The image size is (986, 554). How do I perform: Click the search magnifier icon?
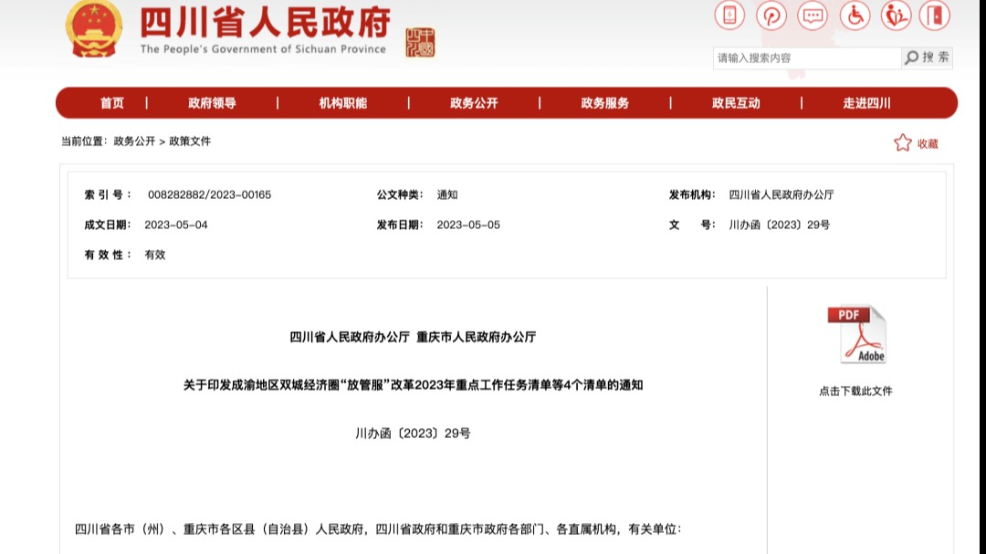click(x=910, y=57)
